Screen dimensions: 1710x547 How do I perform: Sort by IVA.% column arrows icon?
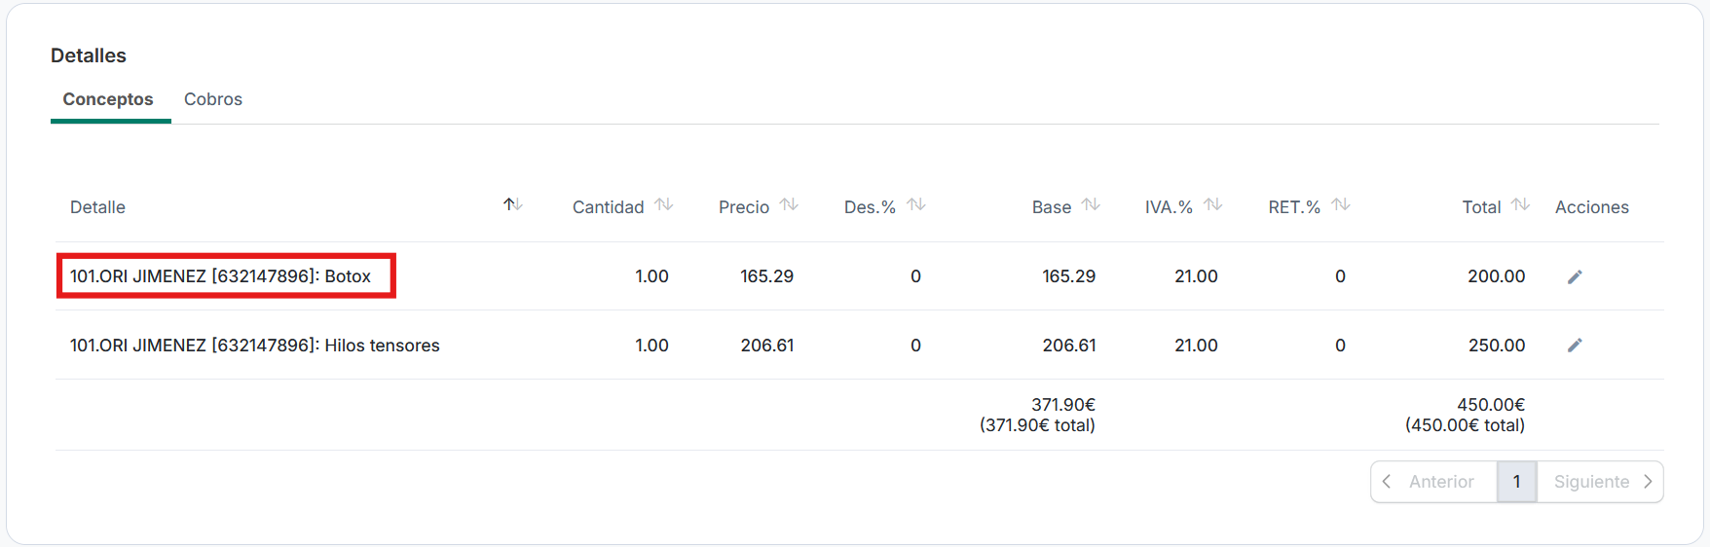click(1212, 204)
